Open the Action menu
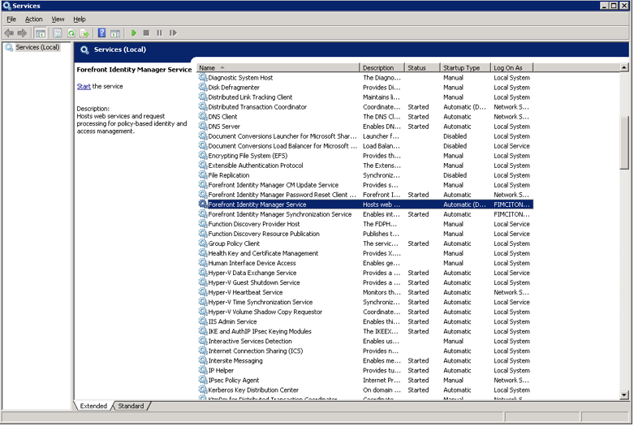634x426 pixels. [x=33, y=19]
